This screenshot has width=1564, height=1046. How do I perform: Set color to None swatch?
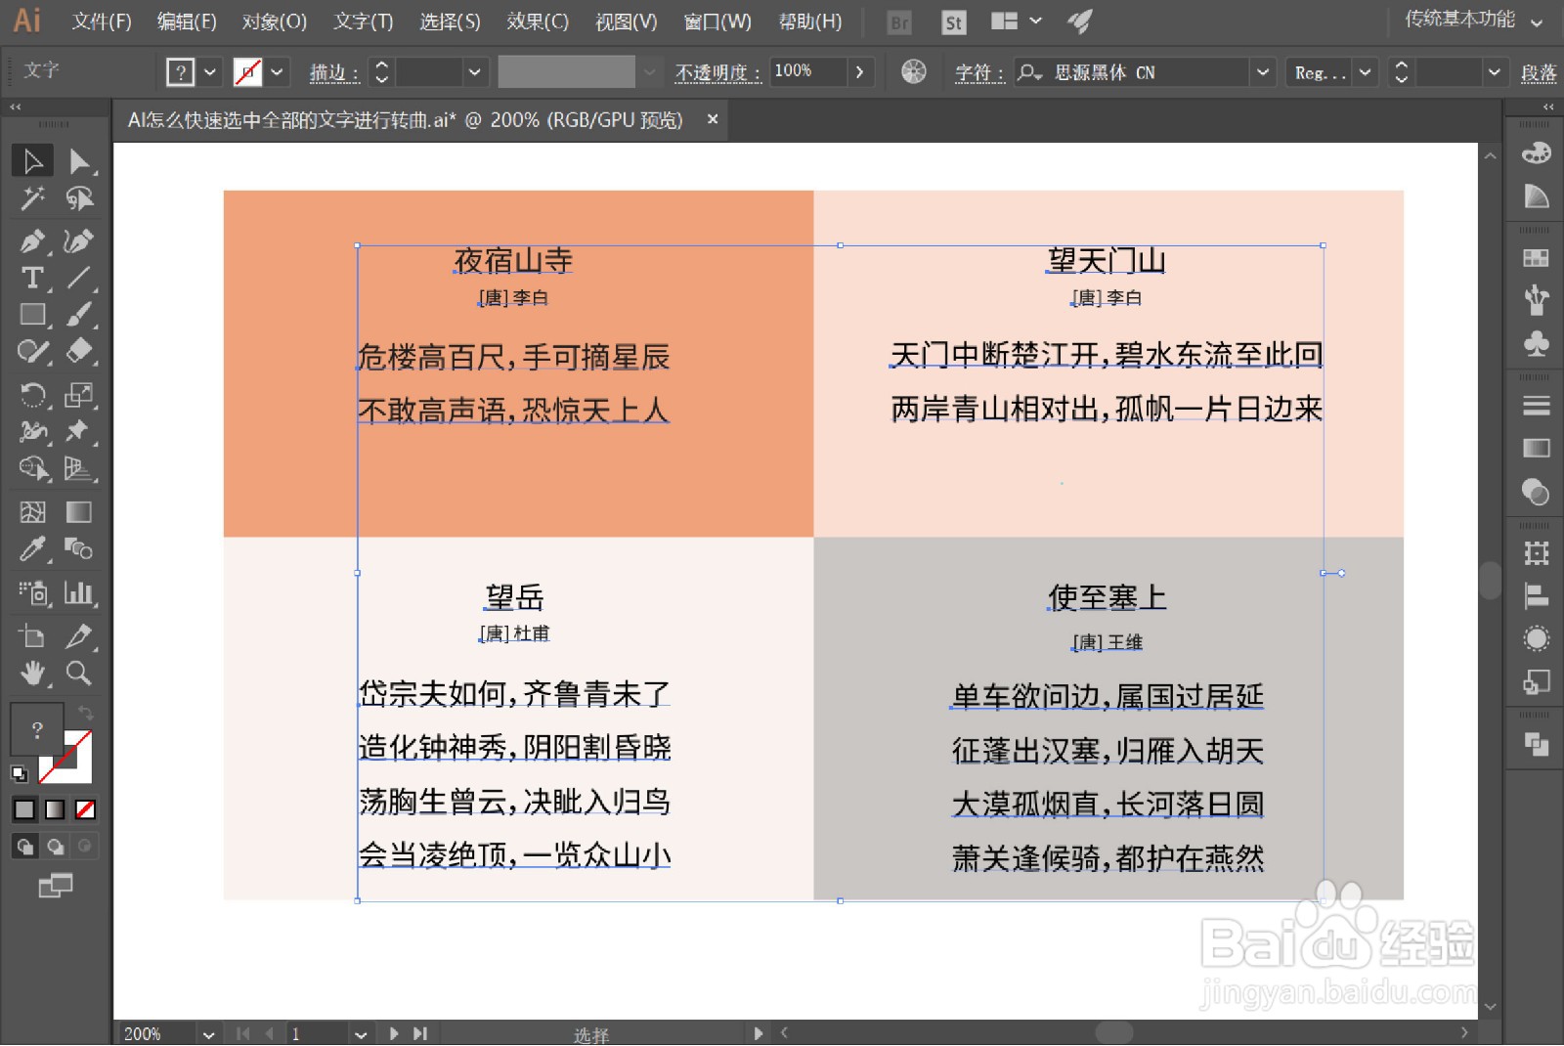point(87,809)
